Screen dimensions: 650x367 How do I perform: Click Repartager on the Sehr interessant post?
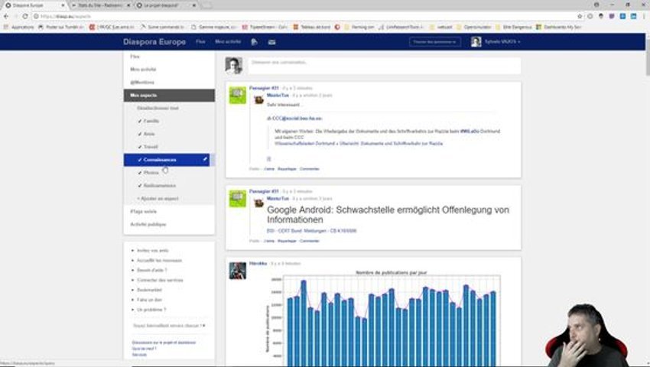click(287, 169)
